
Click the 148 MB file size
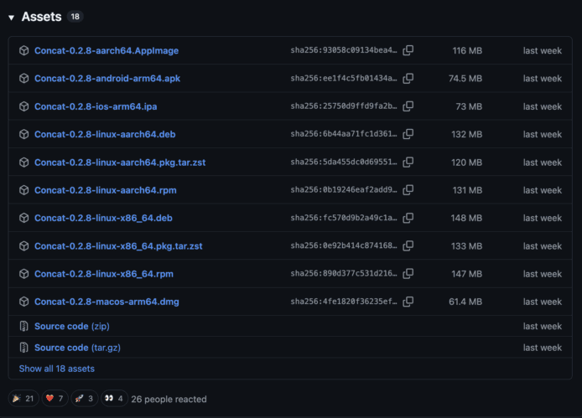tap(466, 218)
